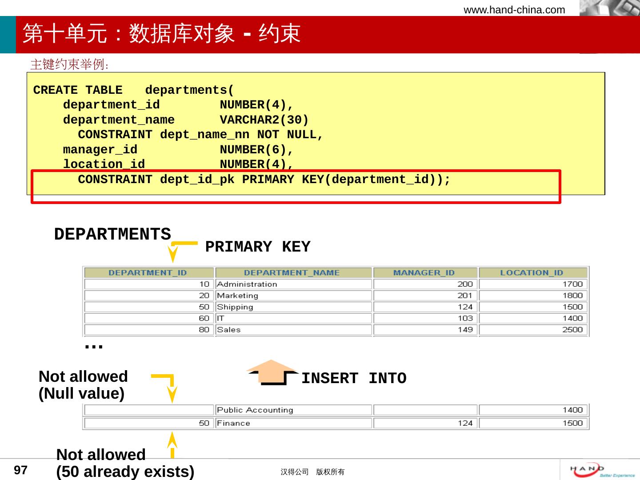Click the DEPARTMENTS table label

112,234
